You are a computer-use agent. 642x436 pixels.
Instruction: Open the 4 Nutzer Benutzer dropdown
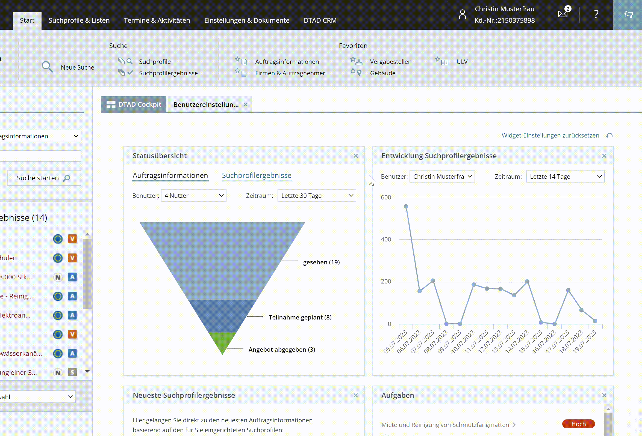click(x=194, y=195)
